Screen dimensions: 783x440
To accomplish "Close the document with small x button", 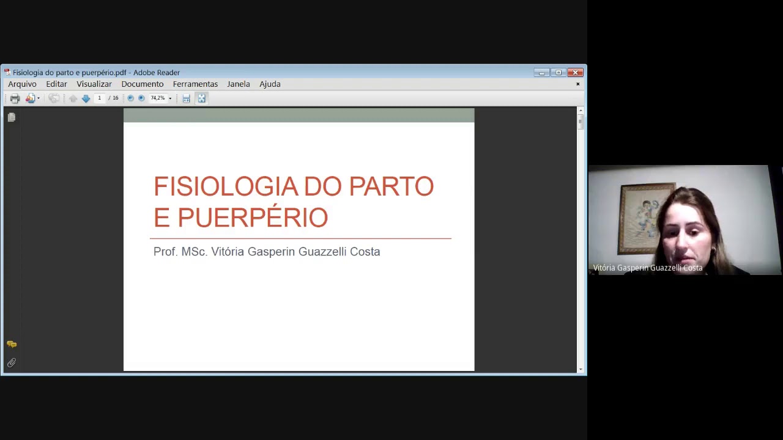I will pyautogui.click(x=577, y=84).
